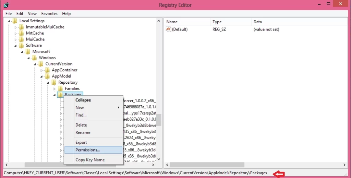Click the Repository folder icon
The image size is (351, 178).
pos(54,82)
